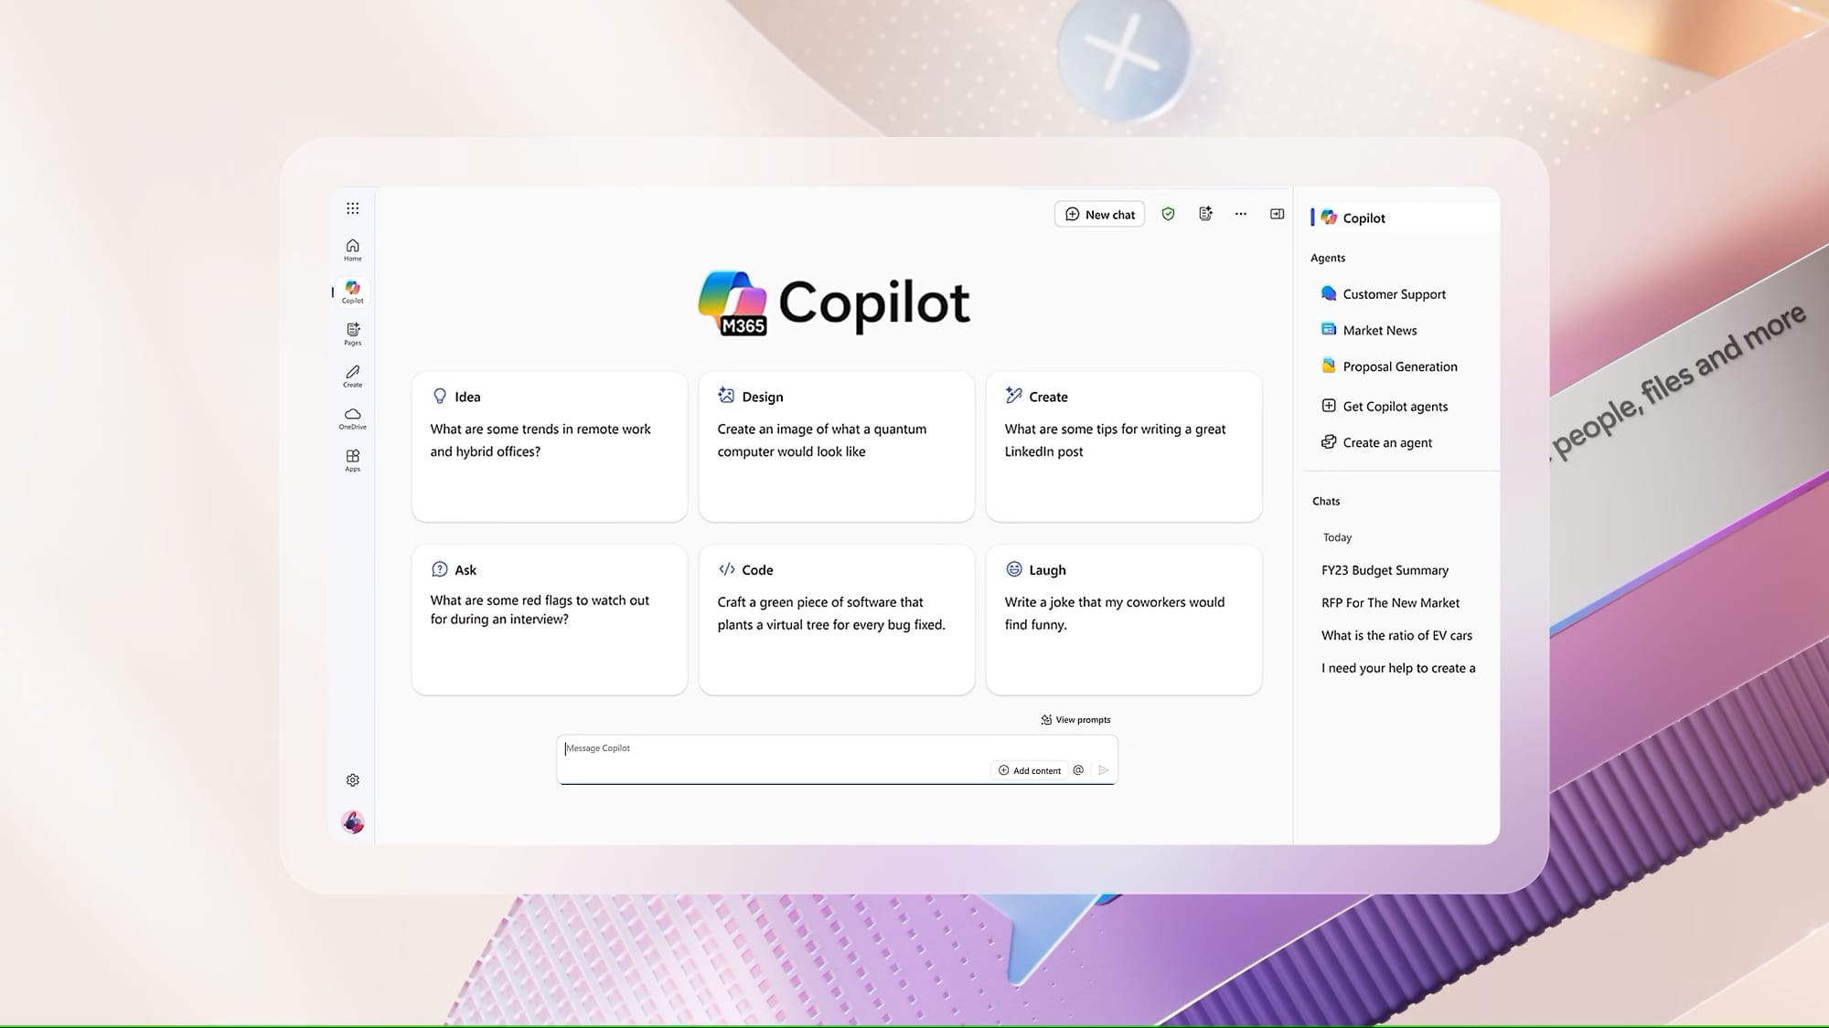The image size is (1829, 1028).
Task: Open the 'I need your help to create a' chat
Action: tap(1398, 668)
